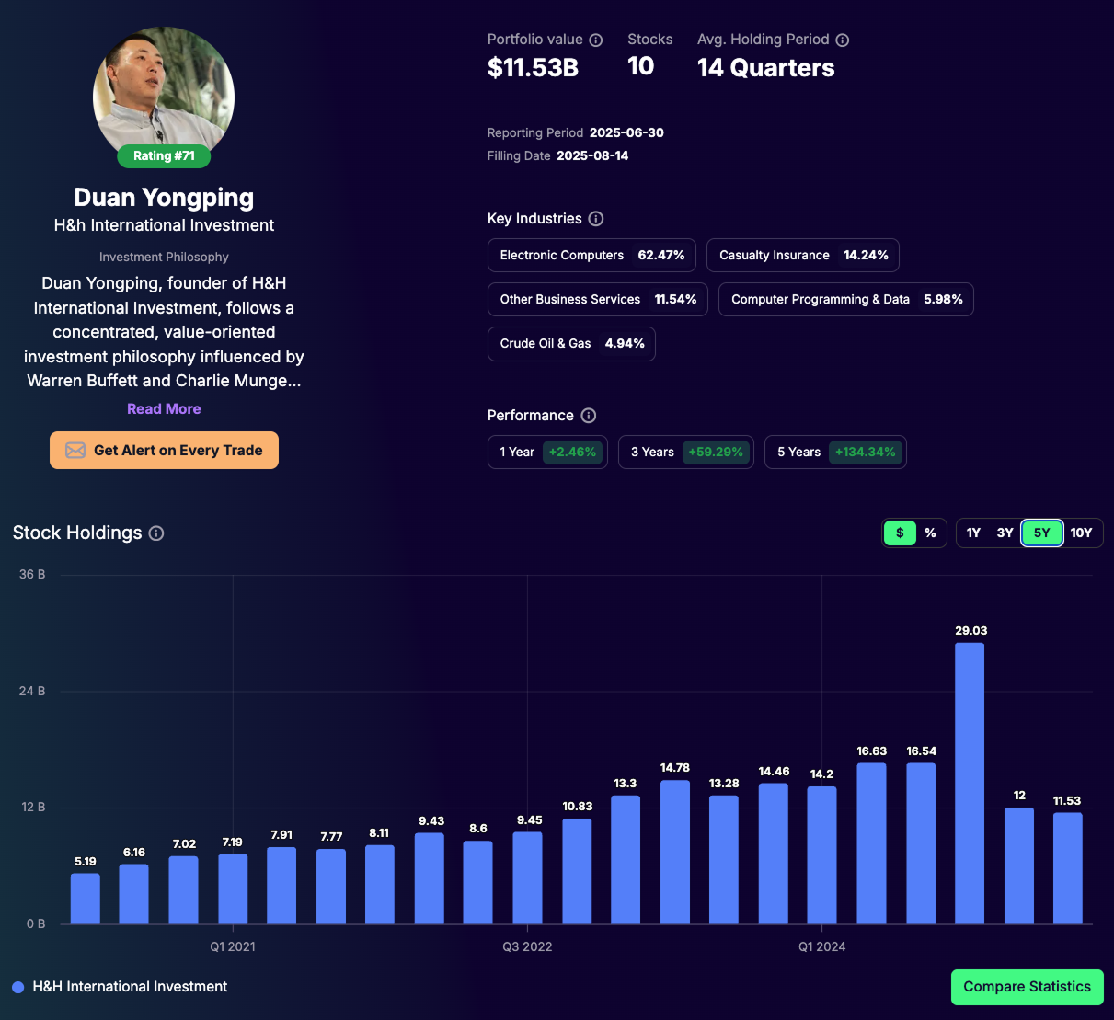
Task: Click blue legend dot for H&H International
Action: [x=18, y=987]
